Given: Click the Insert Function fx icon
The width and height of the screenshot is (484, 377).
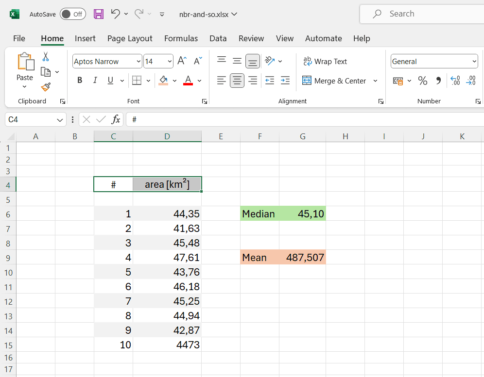Looking at the screenshot, I should [x=116, y=119].
